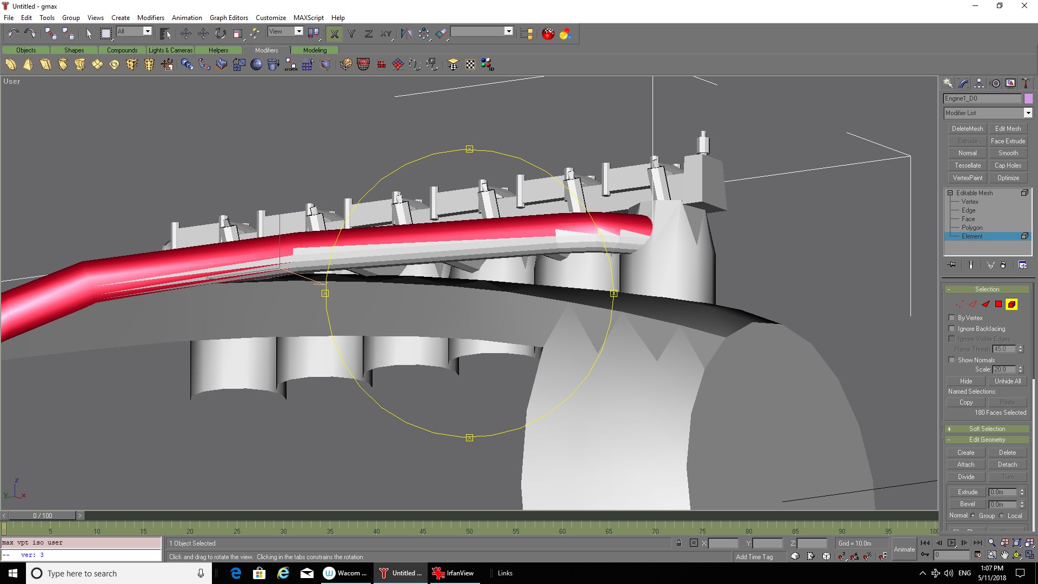Expand the Soft Selection rollout
1038x584 pixels.
(x=987, y=429)
